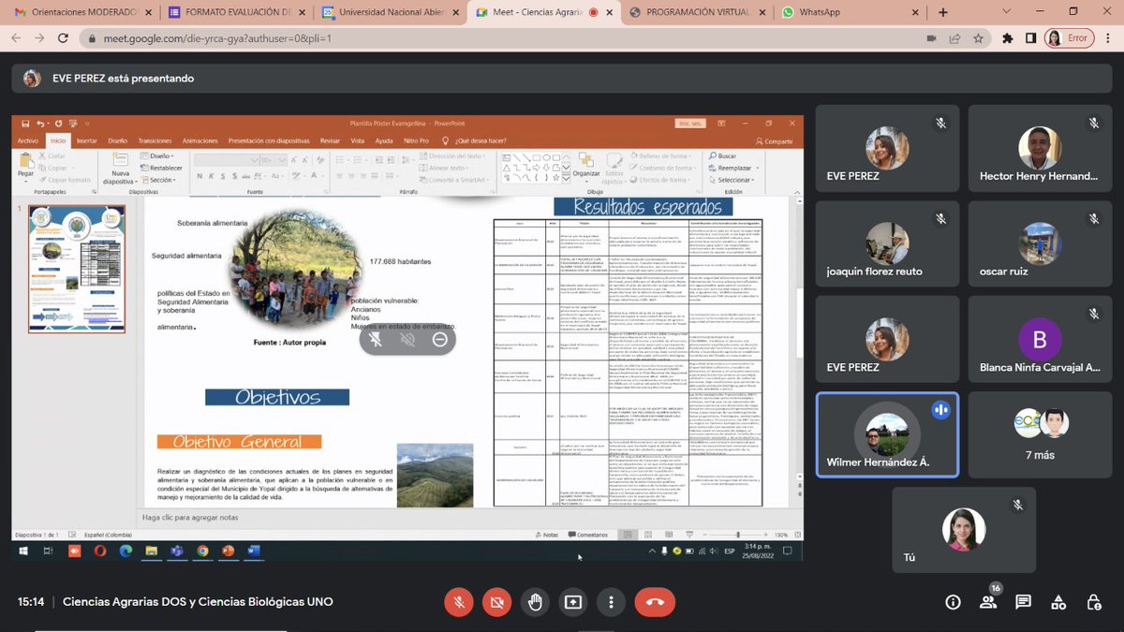Open the chat with everyone icon

click(1023, 602)
